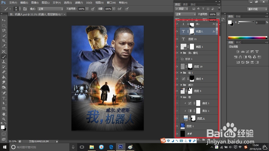Hide the 狗，摩托 group
This screenshot has width=269, height=151.
177,53
